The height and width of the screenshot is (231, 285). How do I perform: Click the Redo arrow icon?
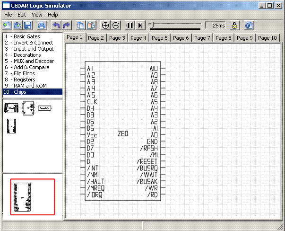[x=67, y=25]
